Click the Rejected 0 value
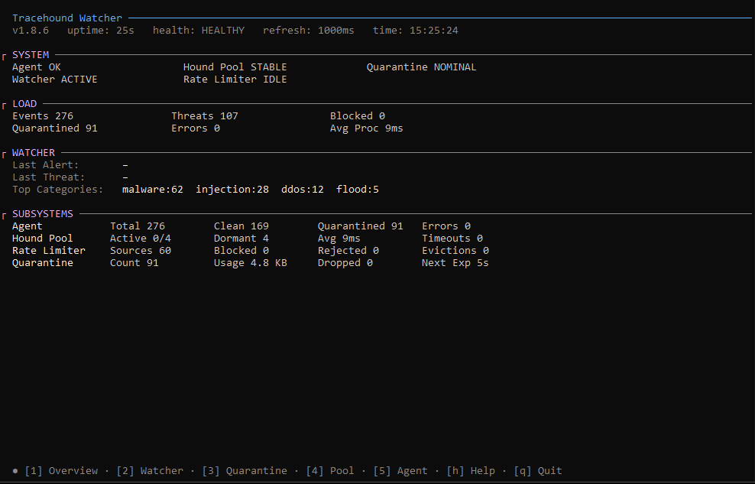Screen dimensions: 755x484 [348, 251]
